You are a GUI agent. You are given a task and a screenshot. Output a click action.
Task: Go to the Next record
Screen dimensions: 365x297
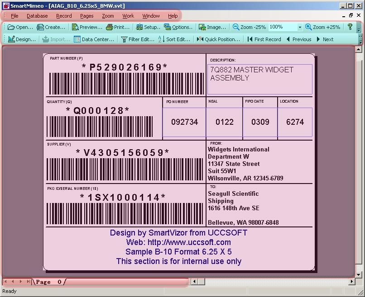tap(325, 39)
